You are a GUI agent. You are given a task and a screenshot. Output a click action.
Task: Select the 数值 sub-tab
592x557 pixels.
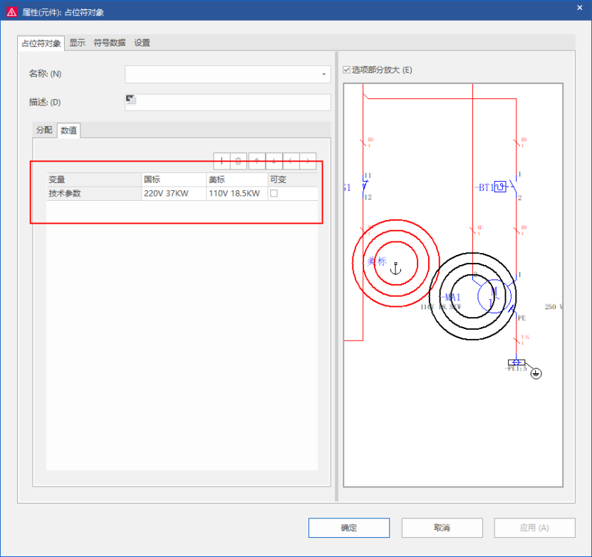click(68, 130)
